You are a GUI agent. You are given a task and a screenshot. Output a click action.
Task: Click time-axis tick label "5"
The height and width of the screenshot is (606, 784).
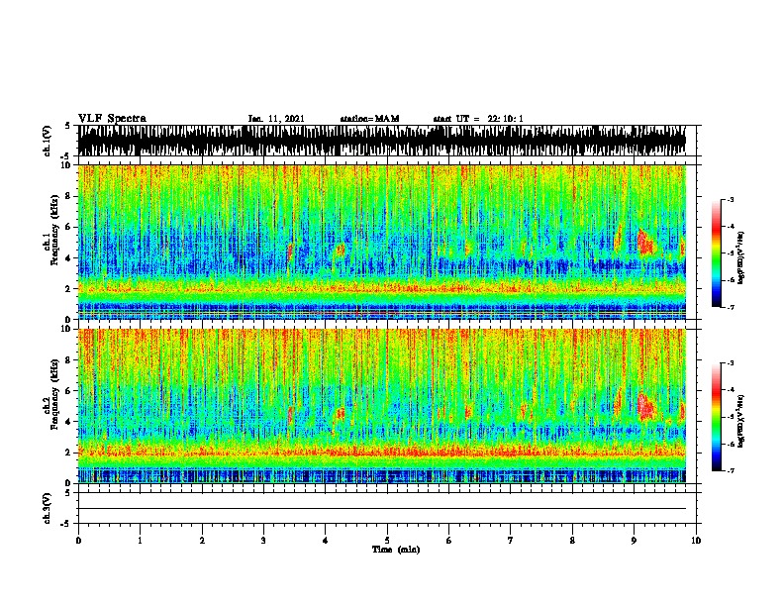tap(387, 541)
